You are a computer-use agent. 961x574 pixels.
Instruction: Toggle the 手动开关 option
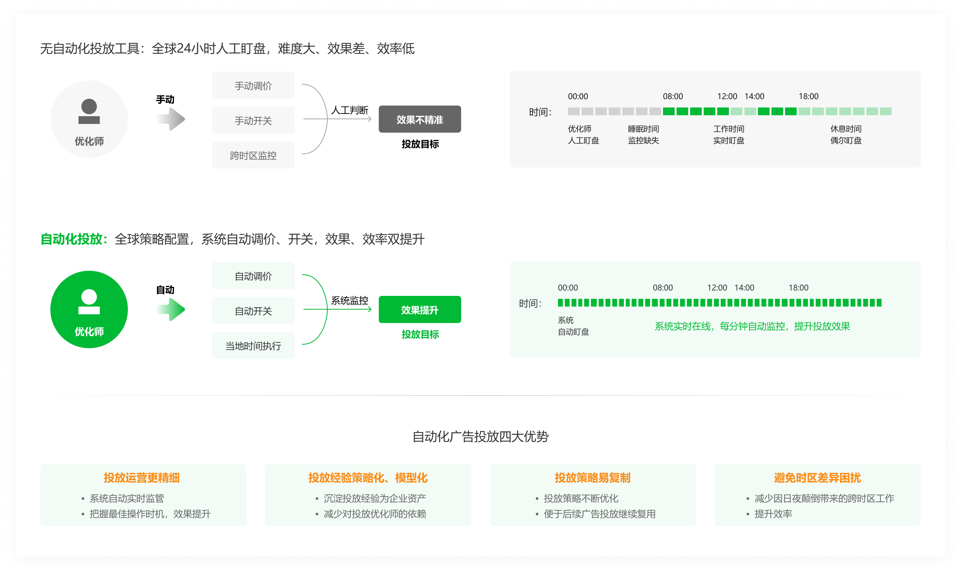[253, 120]
